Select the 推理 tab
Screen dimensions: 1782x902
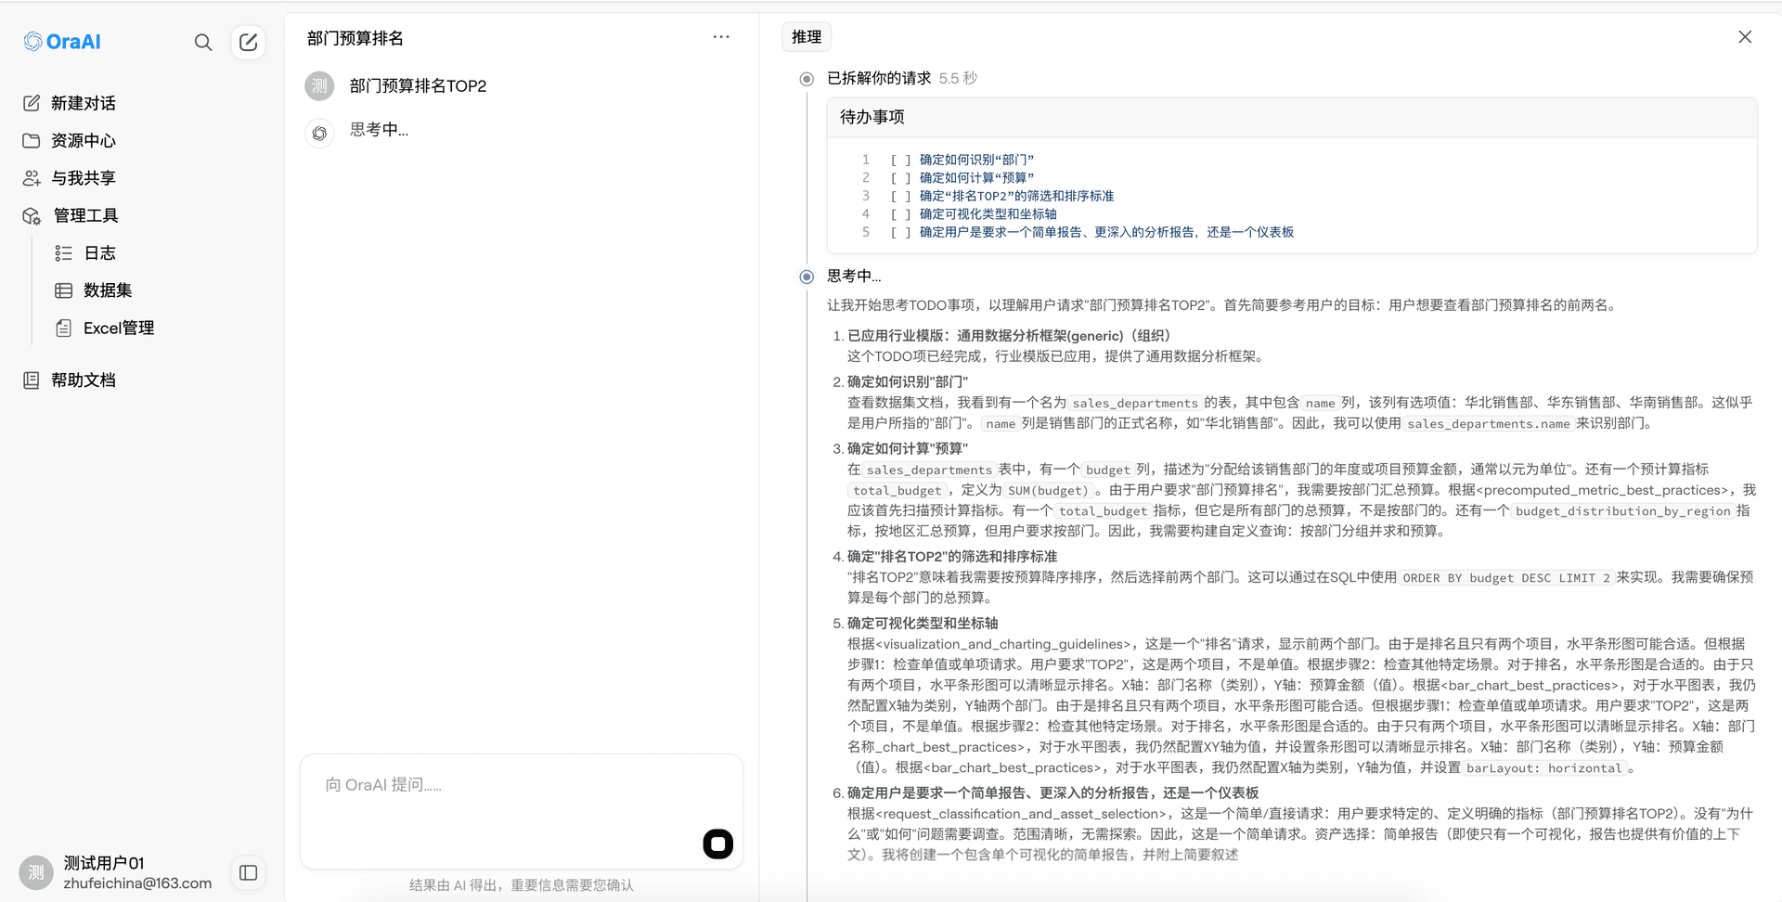point(807,36)
